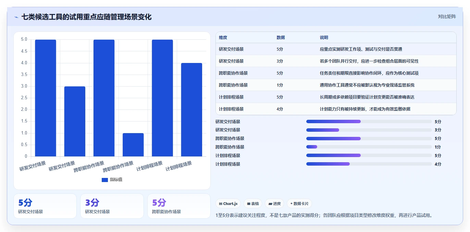Click the lightning icon beside the header title
Screen dimensions: 470x232
[x=16, y=17]
